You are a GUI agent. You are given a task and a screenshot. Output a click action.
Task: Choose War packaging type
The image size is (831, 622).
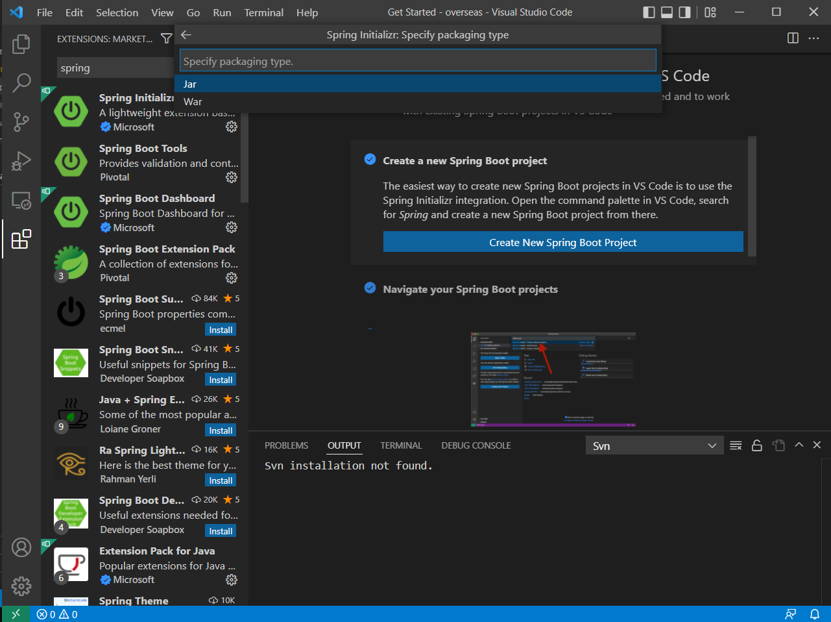(418, 101)
